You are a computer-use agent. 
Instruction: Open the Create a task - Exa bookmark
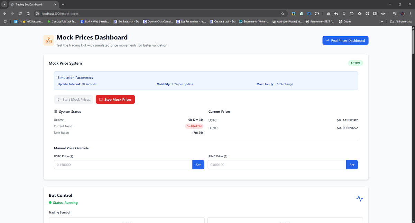(223, 21)
